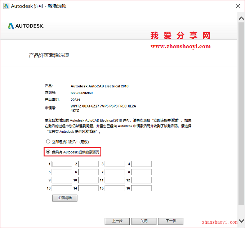Click the vertical scrollbar thumb
This screenshot has height=228, width=245.
pyautogui.click(x=241, y=113)
